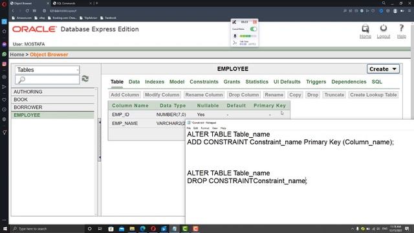This screenshot has height=233, width=414.
Task: Open Opera menu logo icon
Action: tap(4, 4)
